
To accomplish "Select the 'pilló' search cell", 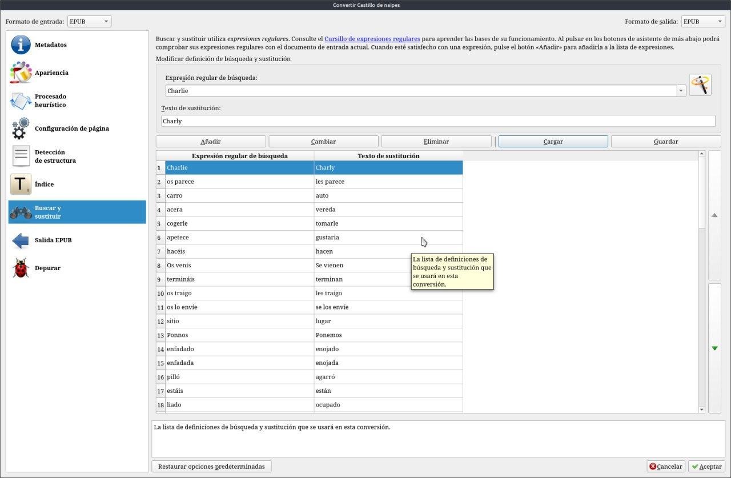I will [x=239, y=377].
